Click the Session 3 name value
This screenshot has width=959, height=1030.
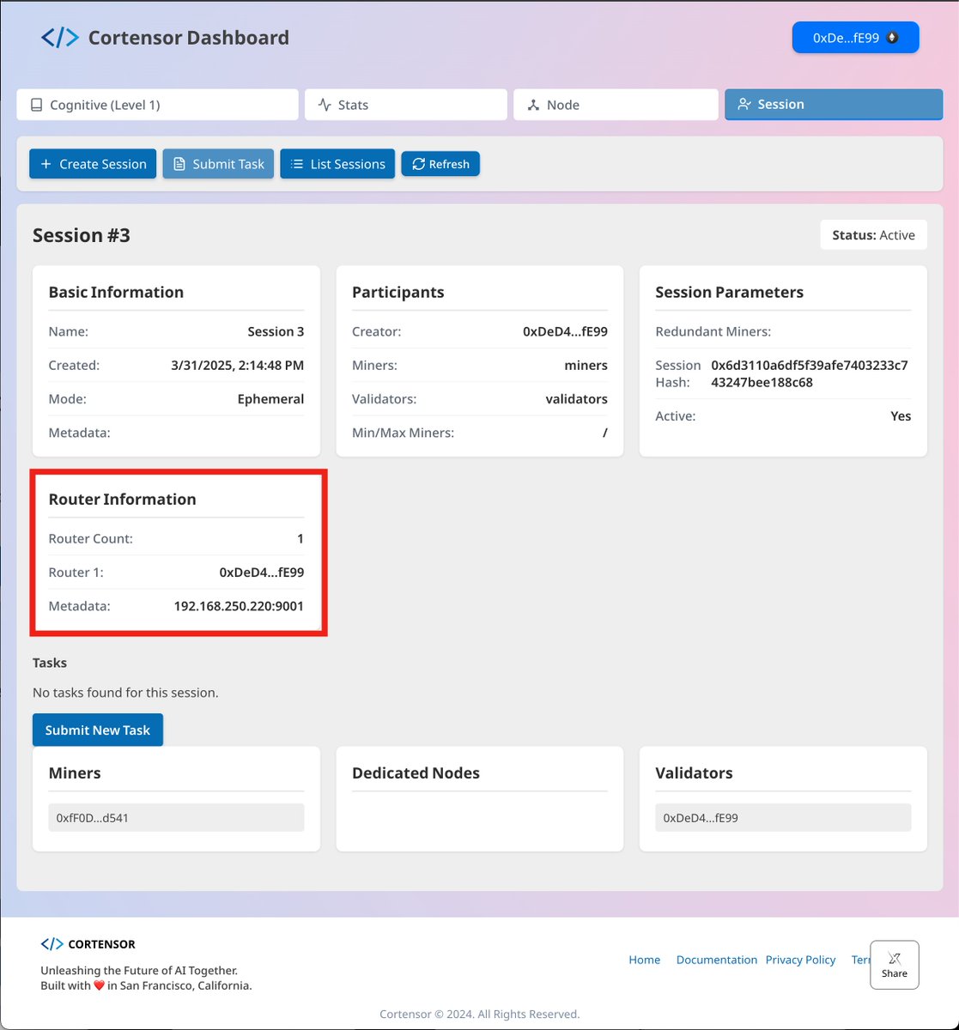[276, 331]
